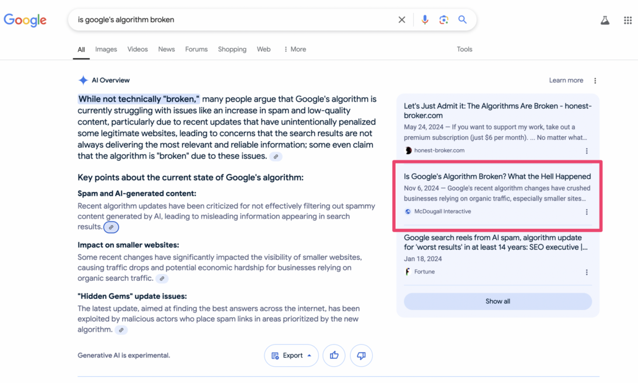Give thumbs down to the AI Overview
Screen dimensions: 638x383
361,356
